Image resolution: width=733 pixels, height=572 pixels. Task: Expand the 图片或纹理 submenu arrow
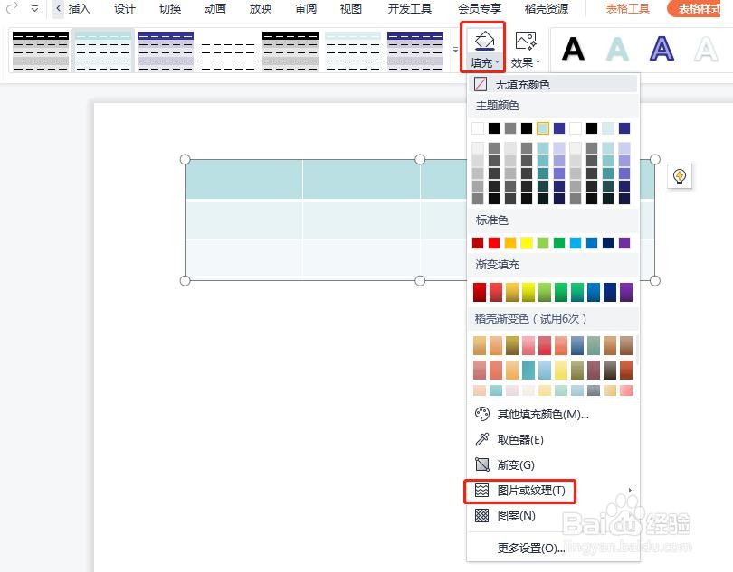pos(630,491)
